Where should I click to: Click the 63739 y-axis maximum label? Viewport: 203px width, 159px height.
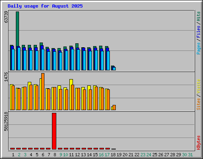[x=6, y=17]
